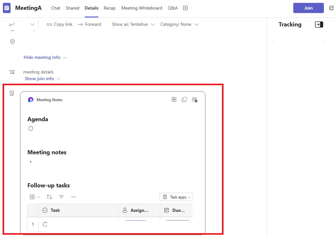Viewport: 335px width, 236px height.
Task: Switch to the Recap tab
Action: [110, 8]
